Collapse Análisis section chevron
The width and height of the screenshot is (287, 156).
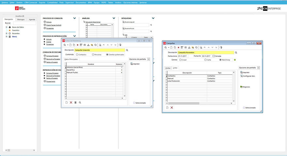coord(114,18)
